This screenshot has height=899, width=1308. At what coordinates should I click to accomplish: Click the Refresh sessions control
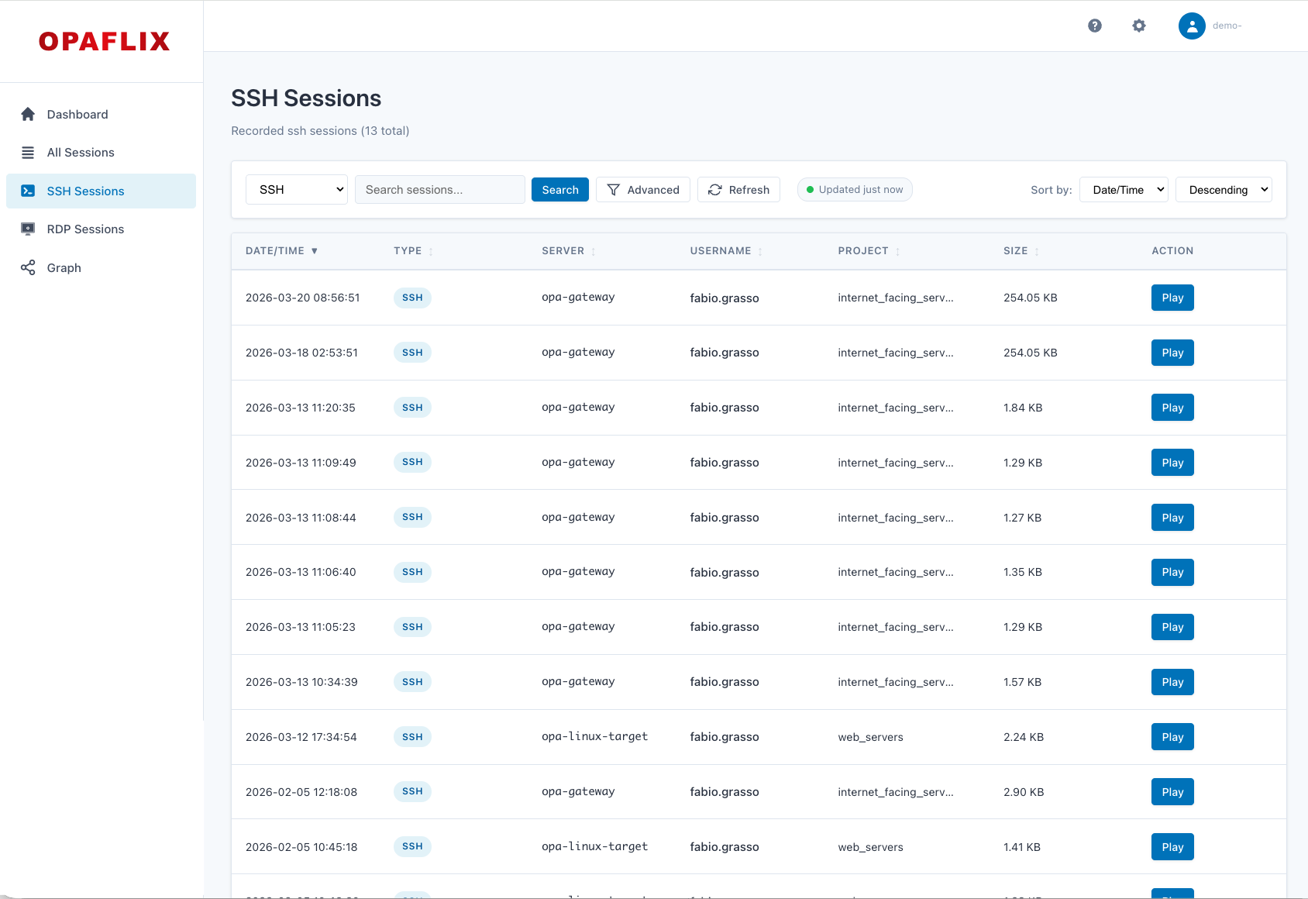click(738, 189)
